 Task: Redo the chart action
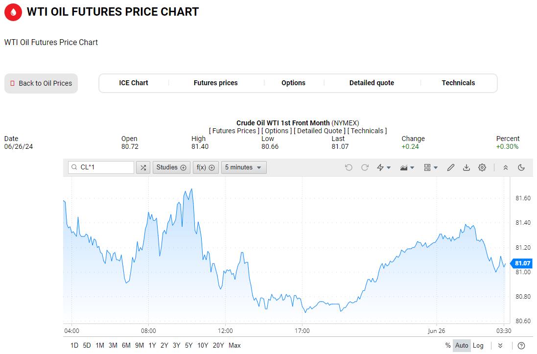(x=365, y=167)
